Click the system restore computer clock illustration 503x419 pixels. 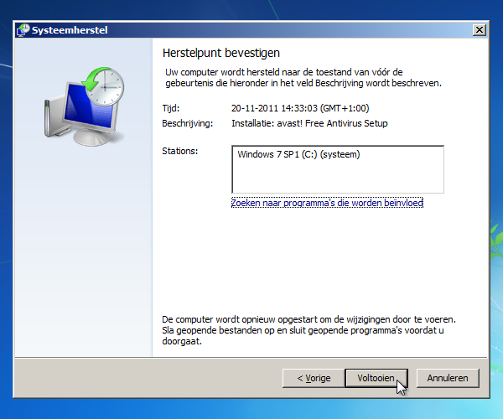coord(84,106)
